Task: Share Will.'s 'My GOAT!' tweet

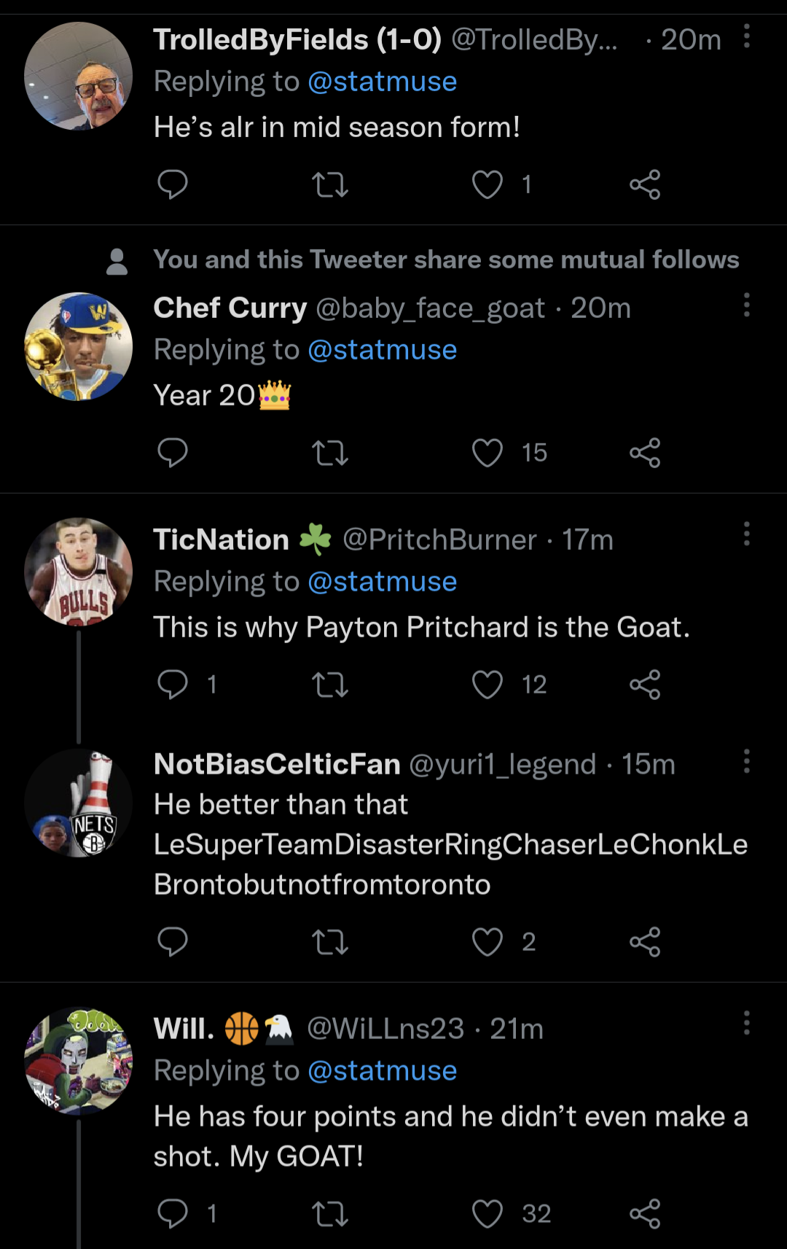Action: (645, 1214)
